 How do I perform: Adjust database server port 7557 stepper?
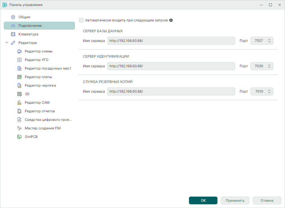pos(269,41)
